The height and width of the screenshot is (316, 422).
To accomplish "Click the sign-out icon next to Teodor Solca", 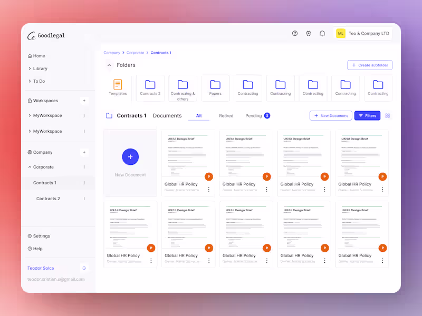I will (x=84, y=268).
